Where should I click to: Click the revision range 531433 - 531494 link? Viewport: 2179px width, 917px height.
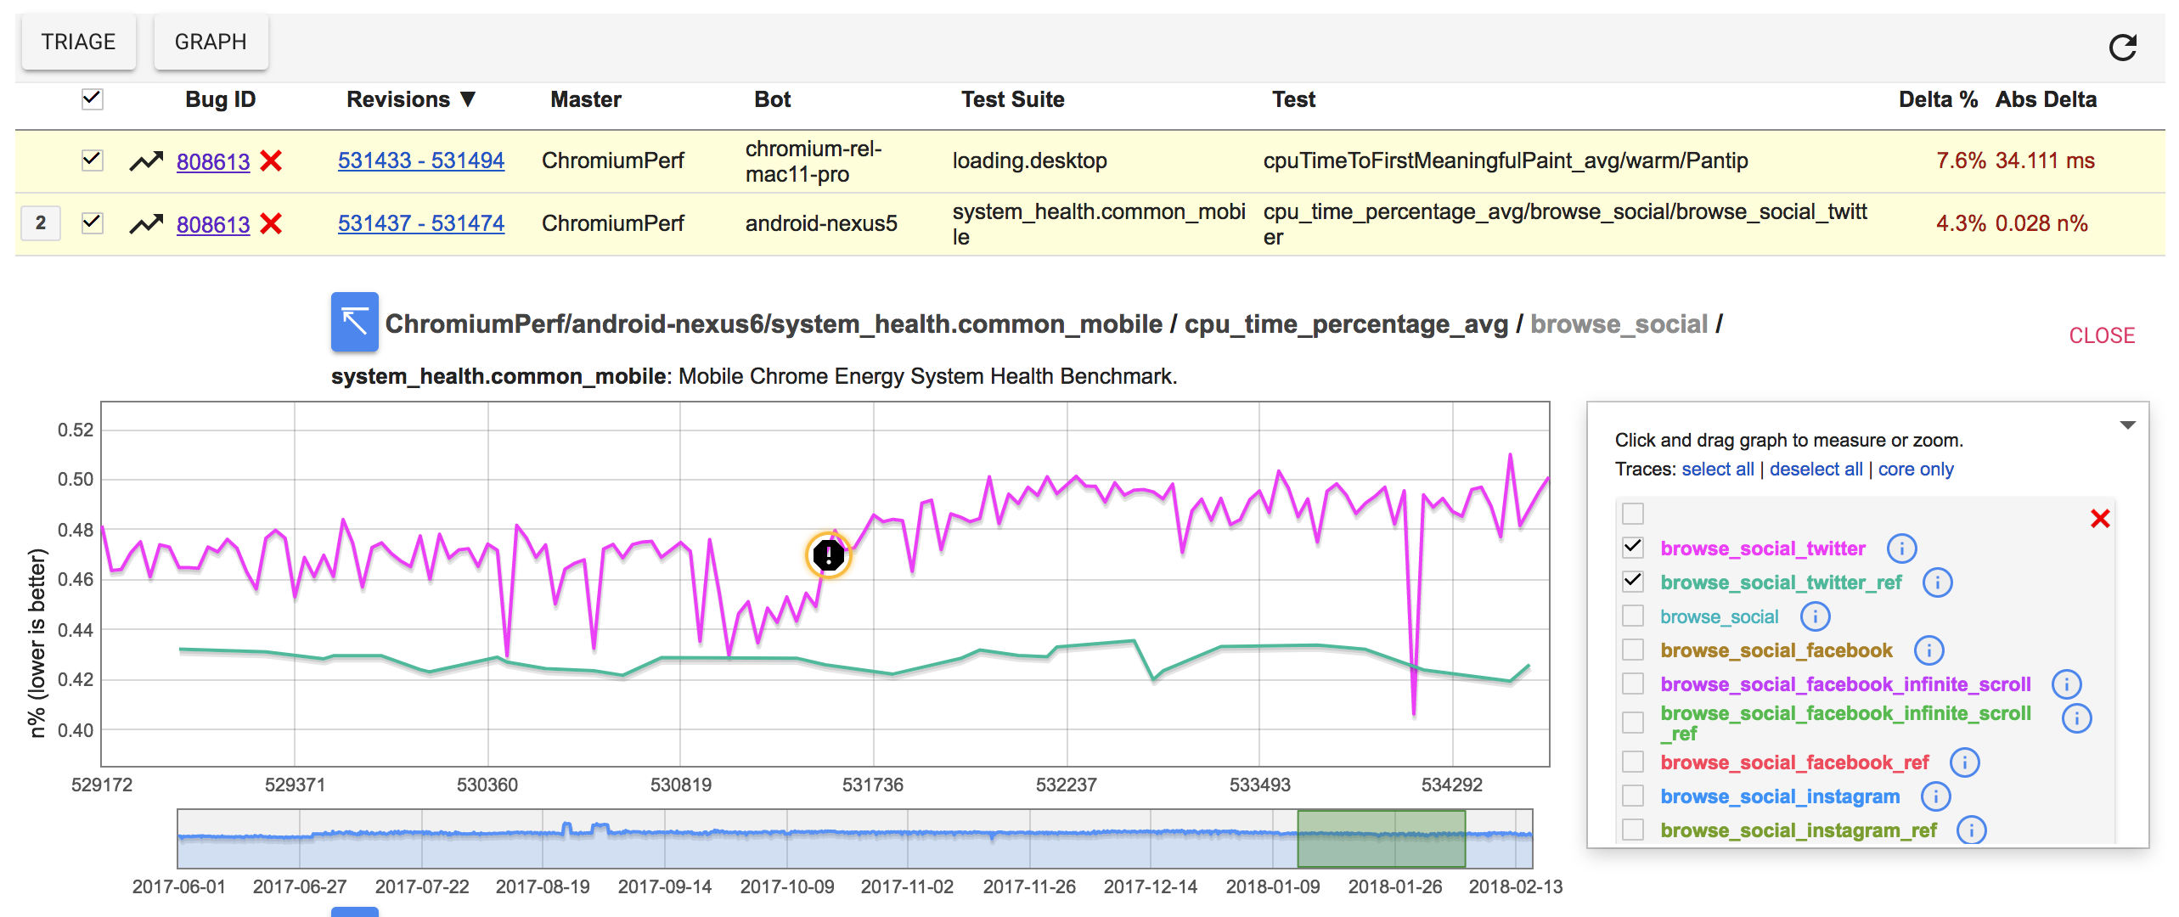420,160
